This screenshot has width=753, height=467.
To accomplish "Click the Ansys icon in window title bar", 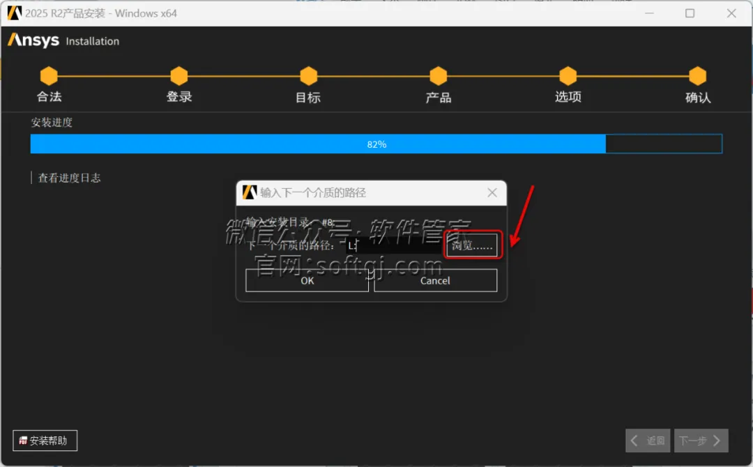I will coord(15,13).
